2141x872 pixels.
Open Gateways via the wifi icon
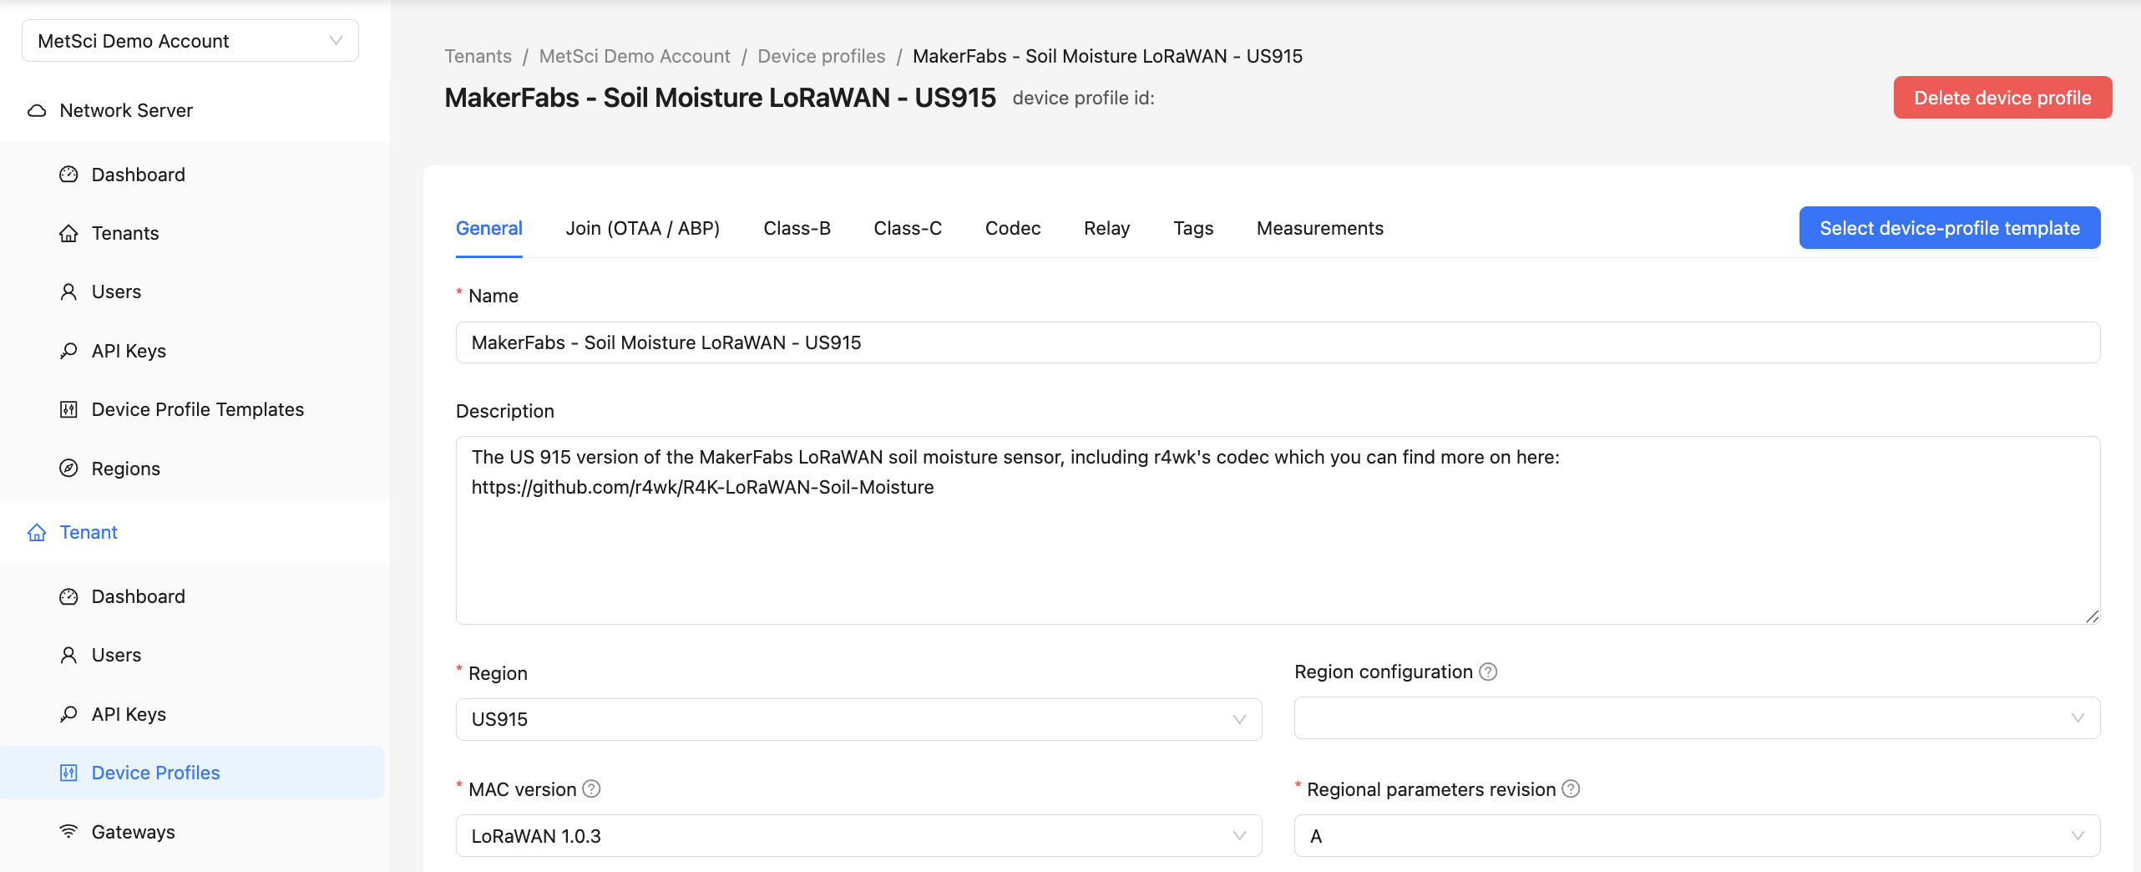click(70, 831)
